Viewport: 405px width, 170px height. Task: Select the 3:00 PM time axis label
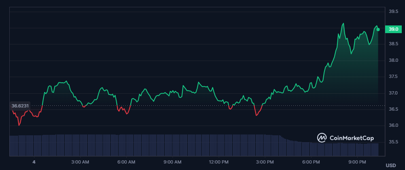265,162
